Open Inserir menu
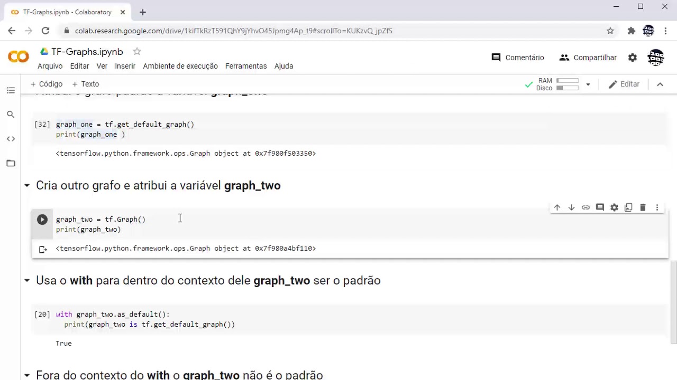 pos(125,66)
